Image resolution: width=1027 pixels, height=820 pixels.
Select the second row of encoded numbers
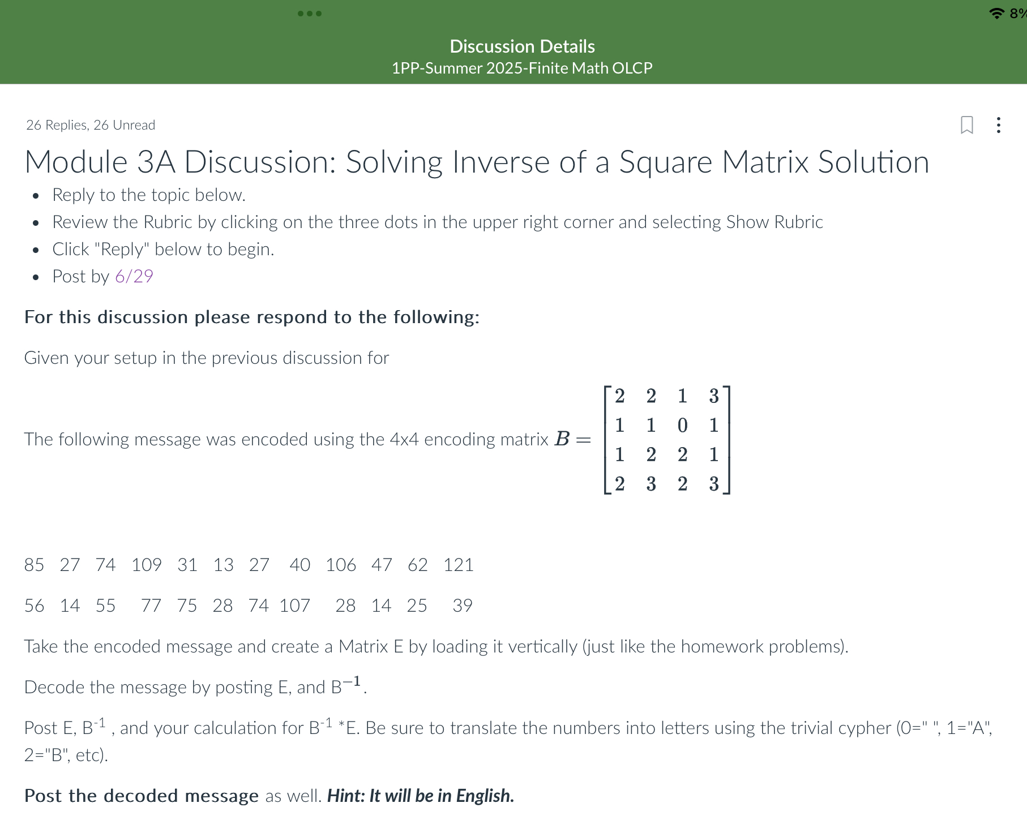pyautogui.click(x=248, y=605)
